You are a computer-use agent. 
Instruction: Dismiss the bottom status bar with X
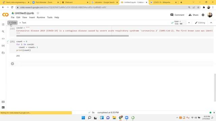point(214,113)
